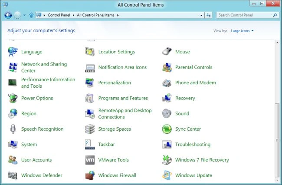Open the Language icon
Image resolution: width=282 pixels, height=185 pixels.
click(13, 52)
